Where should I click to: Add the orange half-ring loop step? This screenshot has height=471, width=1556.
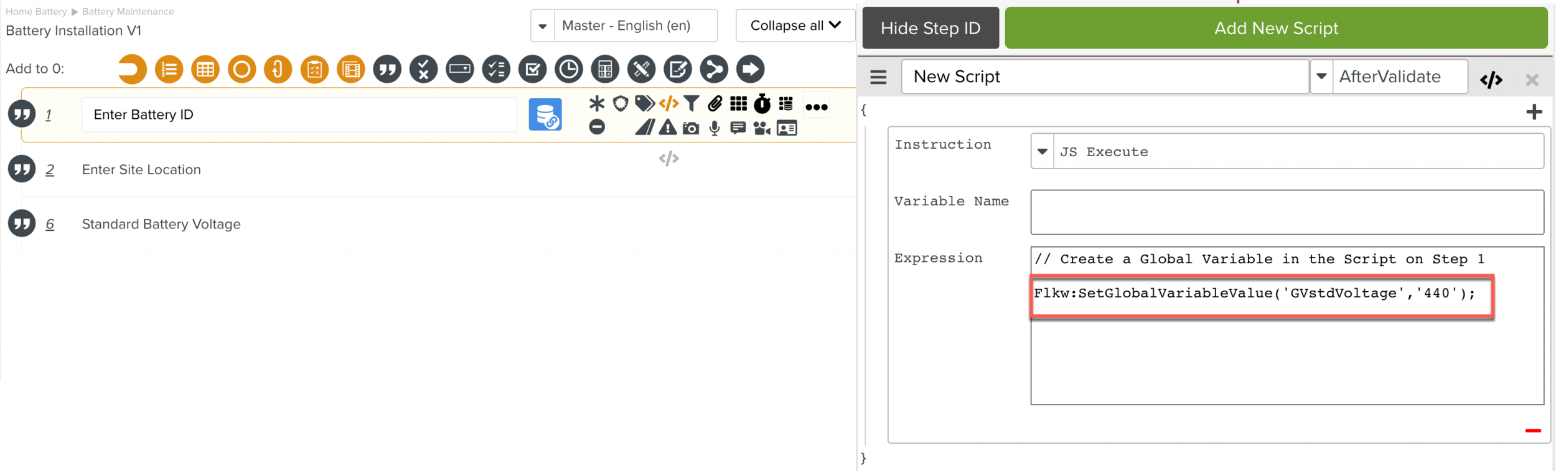pyautogui.click(x=132, y=69)
